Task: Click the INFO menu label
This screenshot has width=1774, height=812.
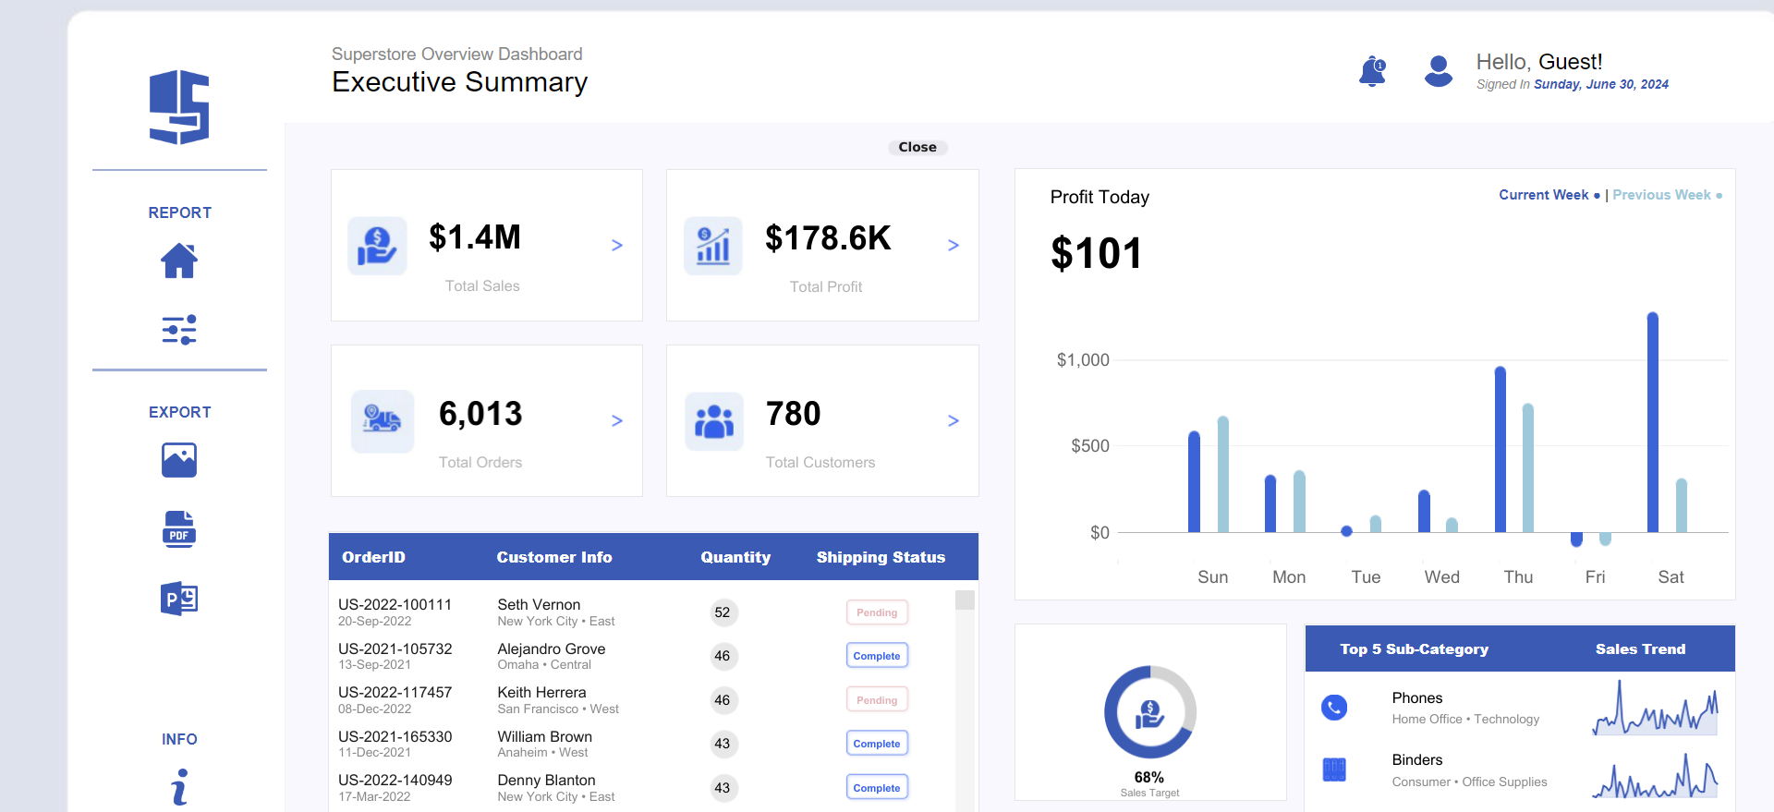Action: point(179,739)
